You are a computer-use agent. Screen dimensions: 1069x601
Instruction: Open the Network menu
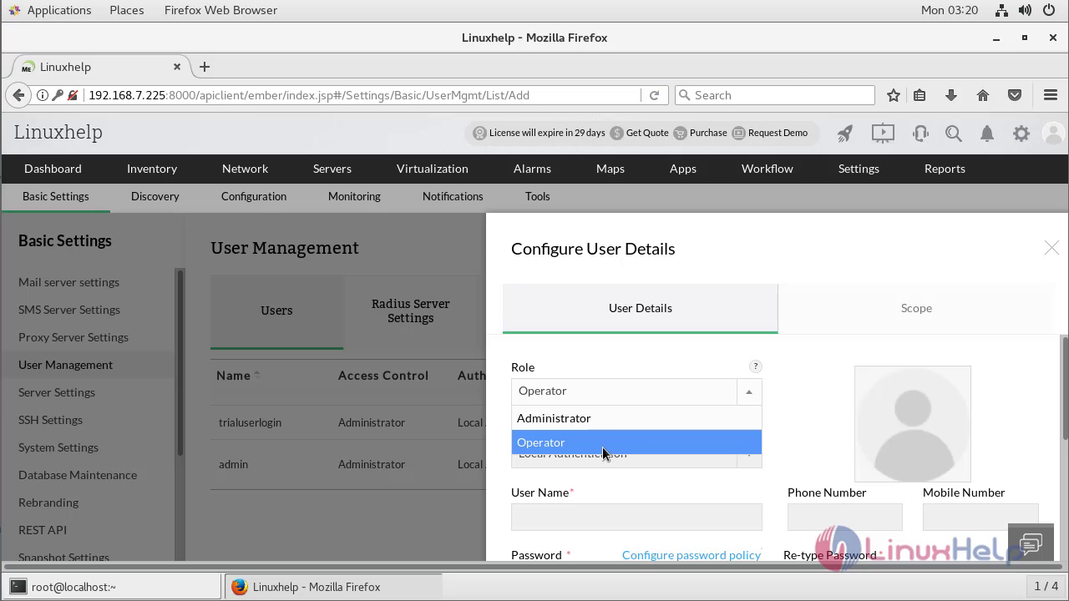click(245, 169)
